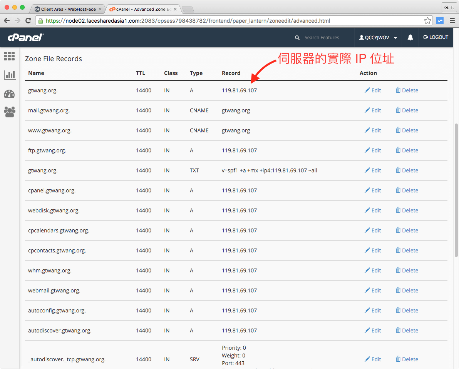Click the search magnifier icon in header
459x369 pixels.
tap(297, 37)
